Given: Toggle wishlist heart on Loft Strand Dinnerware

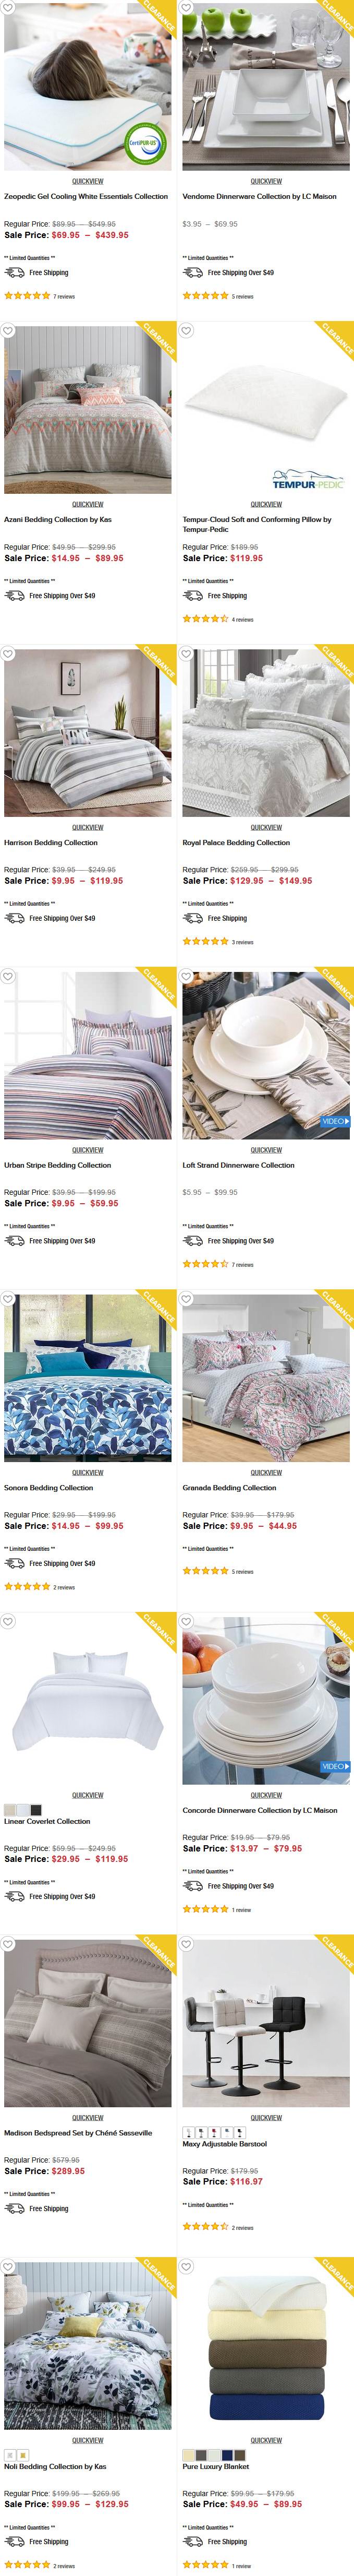Looking at the screenshot, I should [x=186, y=976].
